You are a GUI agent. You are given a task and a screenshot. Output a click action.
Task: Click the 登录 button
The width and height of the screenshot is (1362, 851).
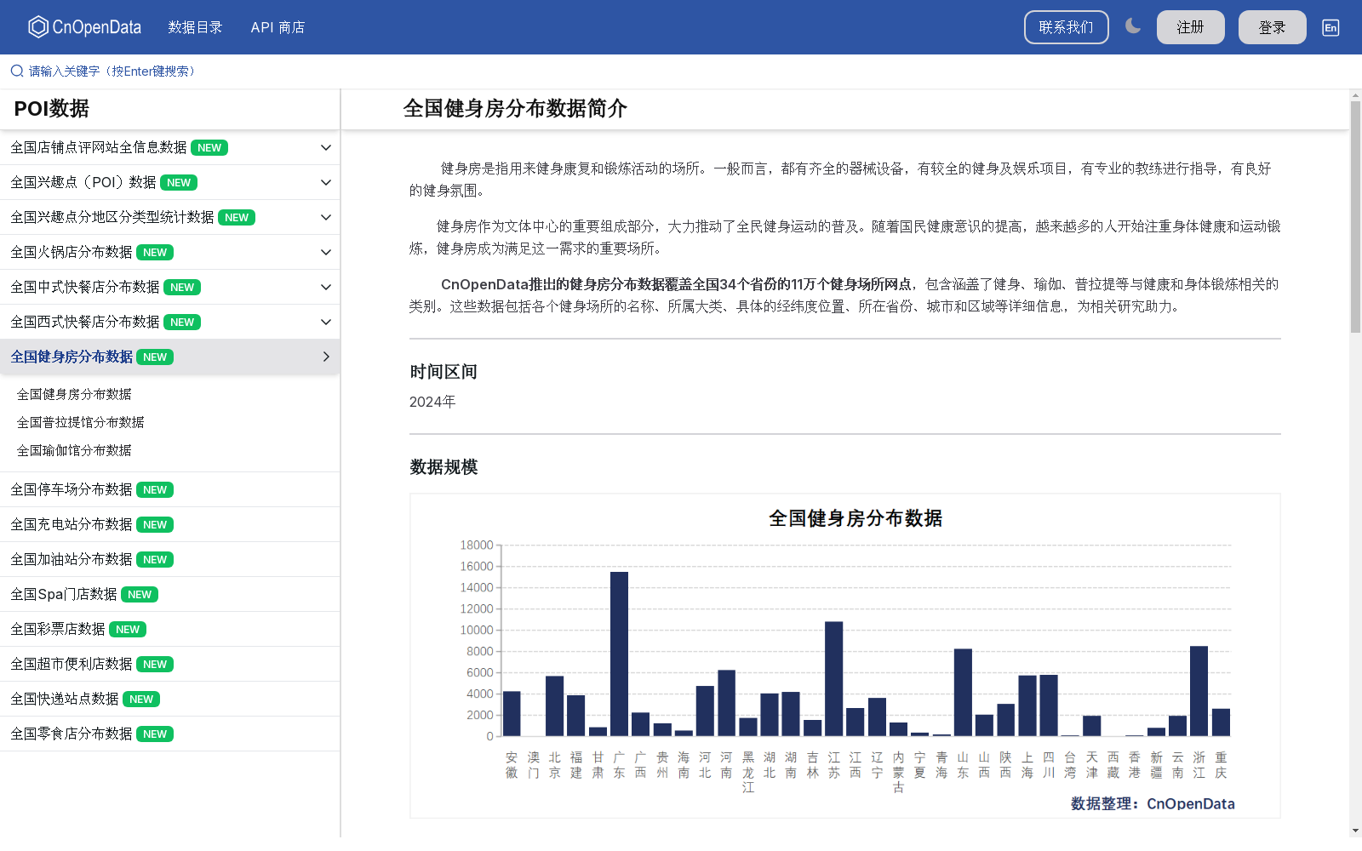[1272, 27]
